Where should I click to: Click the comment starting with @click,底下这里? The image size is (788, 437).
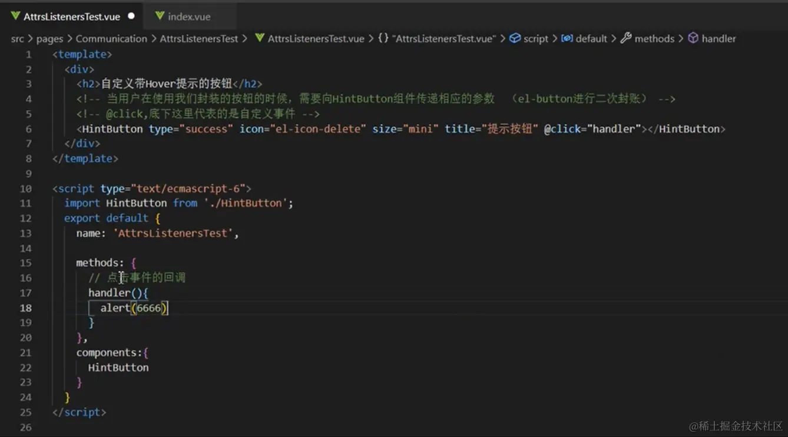coord(198,114)
